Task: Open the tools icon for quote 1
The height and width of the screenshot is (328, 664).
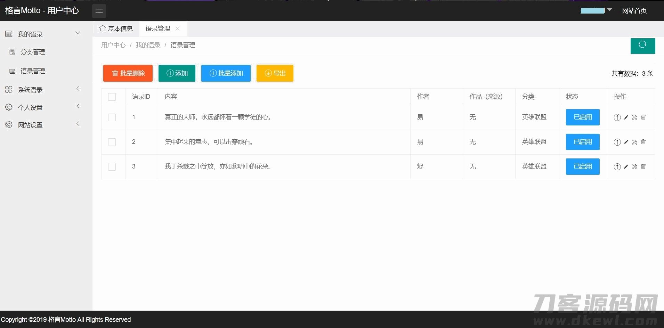Action: coord(634,117)
